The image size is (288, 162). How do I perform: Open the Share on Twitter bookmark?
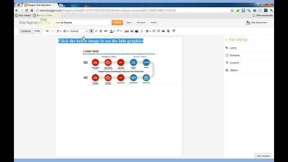(x=43, y=15)
